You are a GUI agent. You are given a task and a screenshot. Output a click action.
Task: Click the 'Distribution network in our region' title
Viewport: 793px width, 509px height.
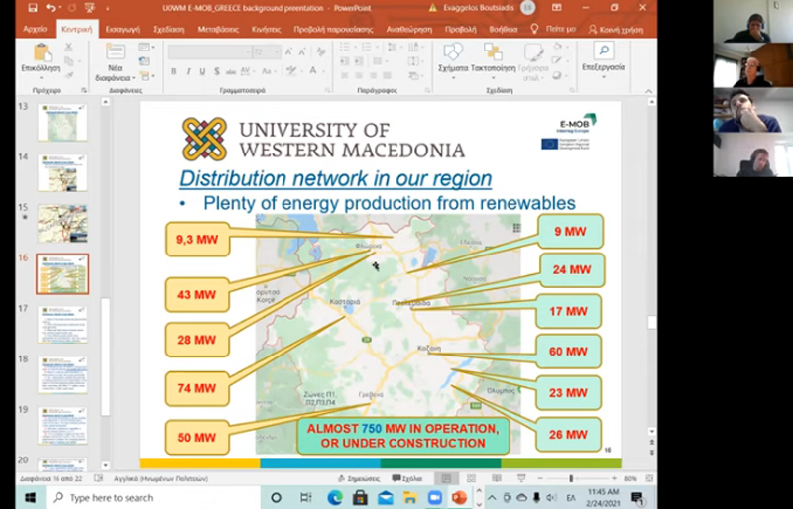tap(336, 178)
